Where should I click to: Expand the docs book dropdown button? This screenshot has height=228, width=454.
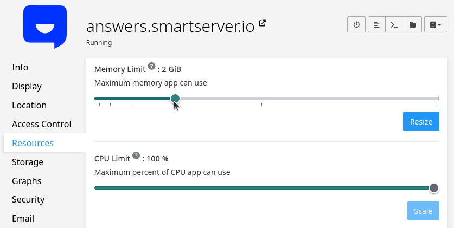[x=436, y=25]
